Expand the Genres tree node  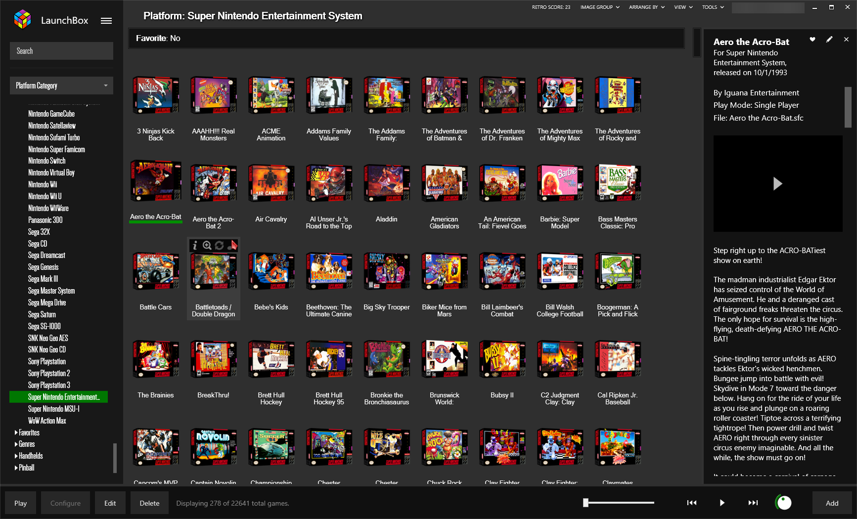pos(16,444)
